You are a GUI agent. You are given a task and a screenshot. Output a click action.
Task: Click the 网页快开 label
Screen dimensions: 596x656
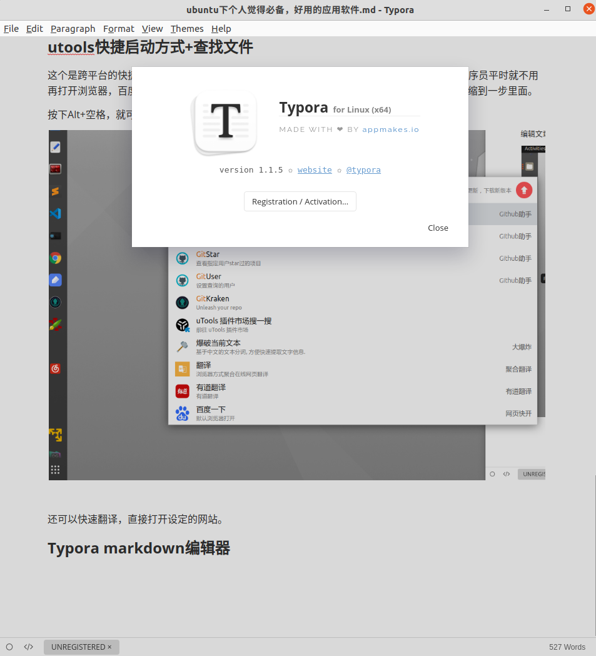(x=518, y=413)
